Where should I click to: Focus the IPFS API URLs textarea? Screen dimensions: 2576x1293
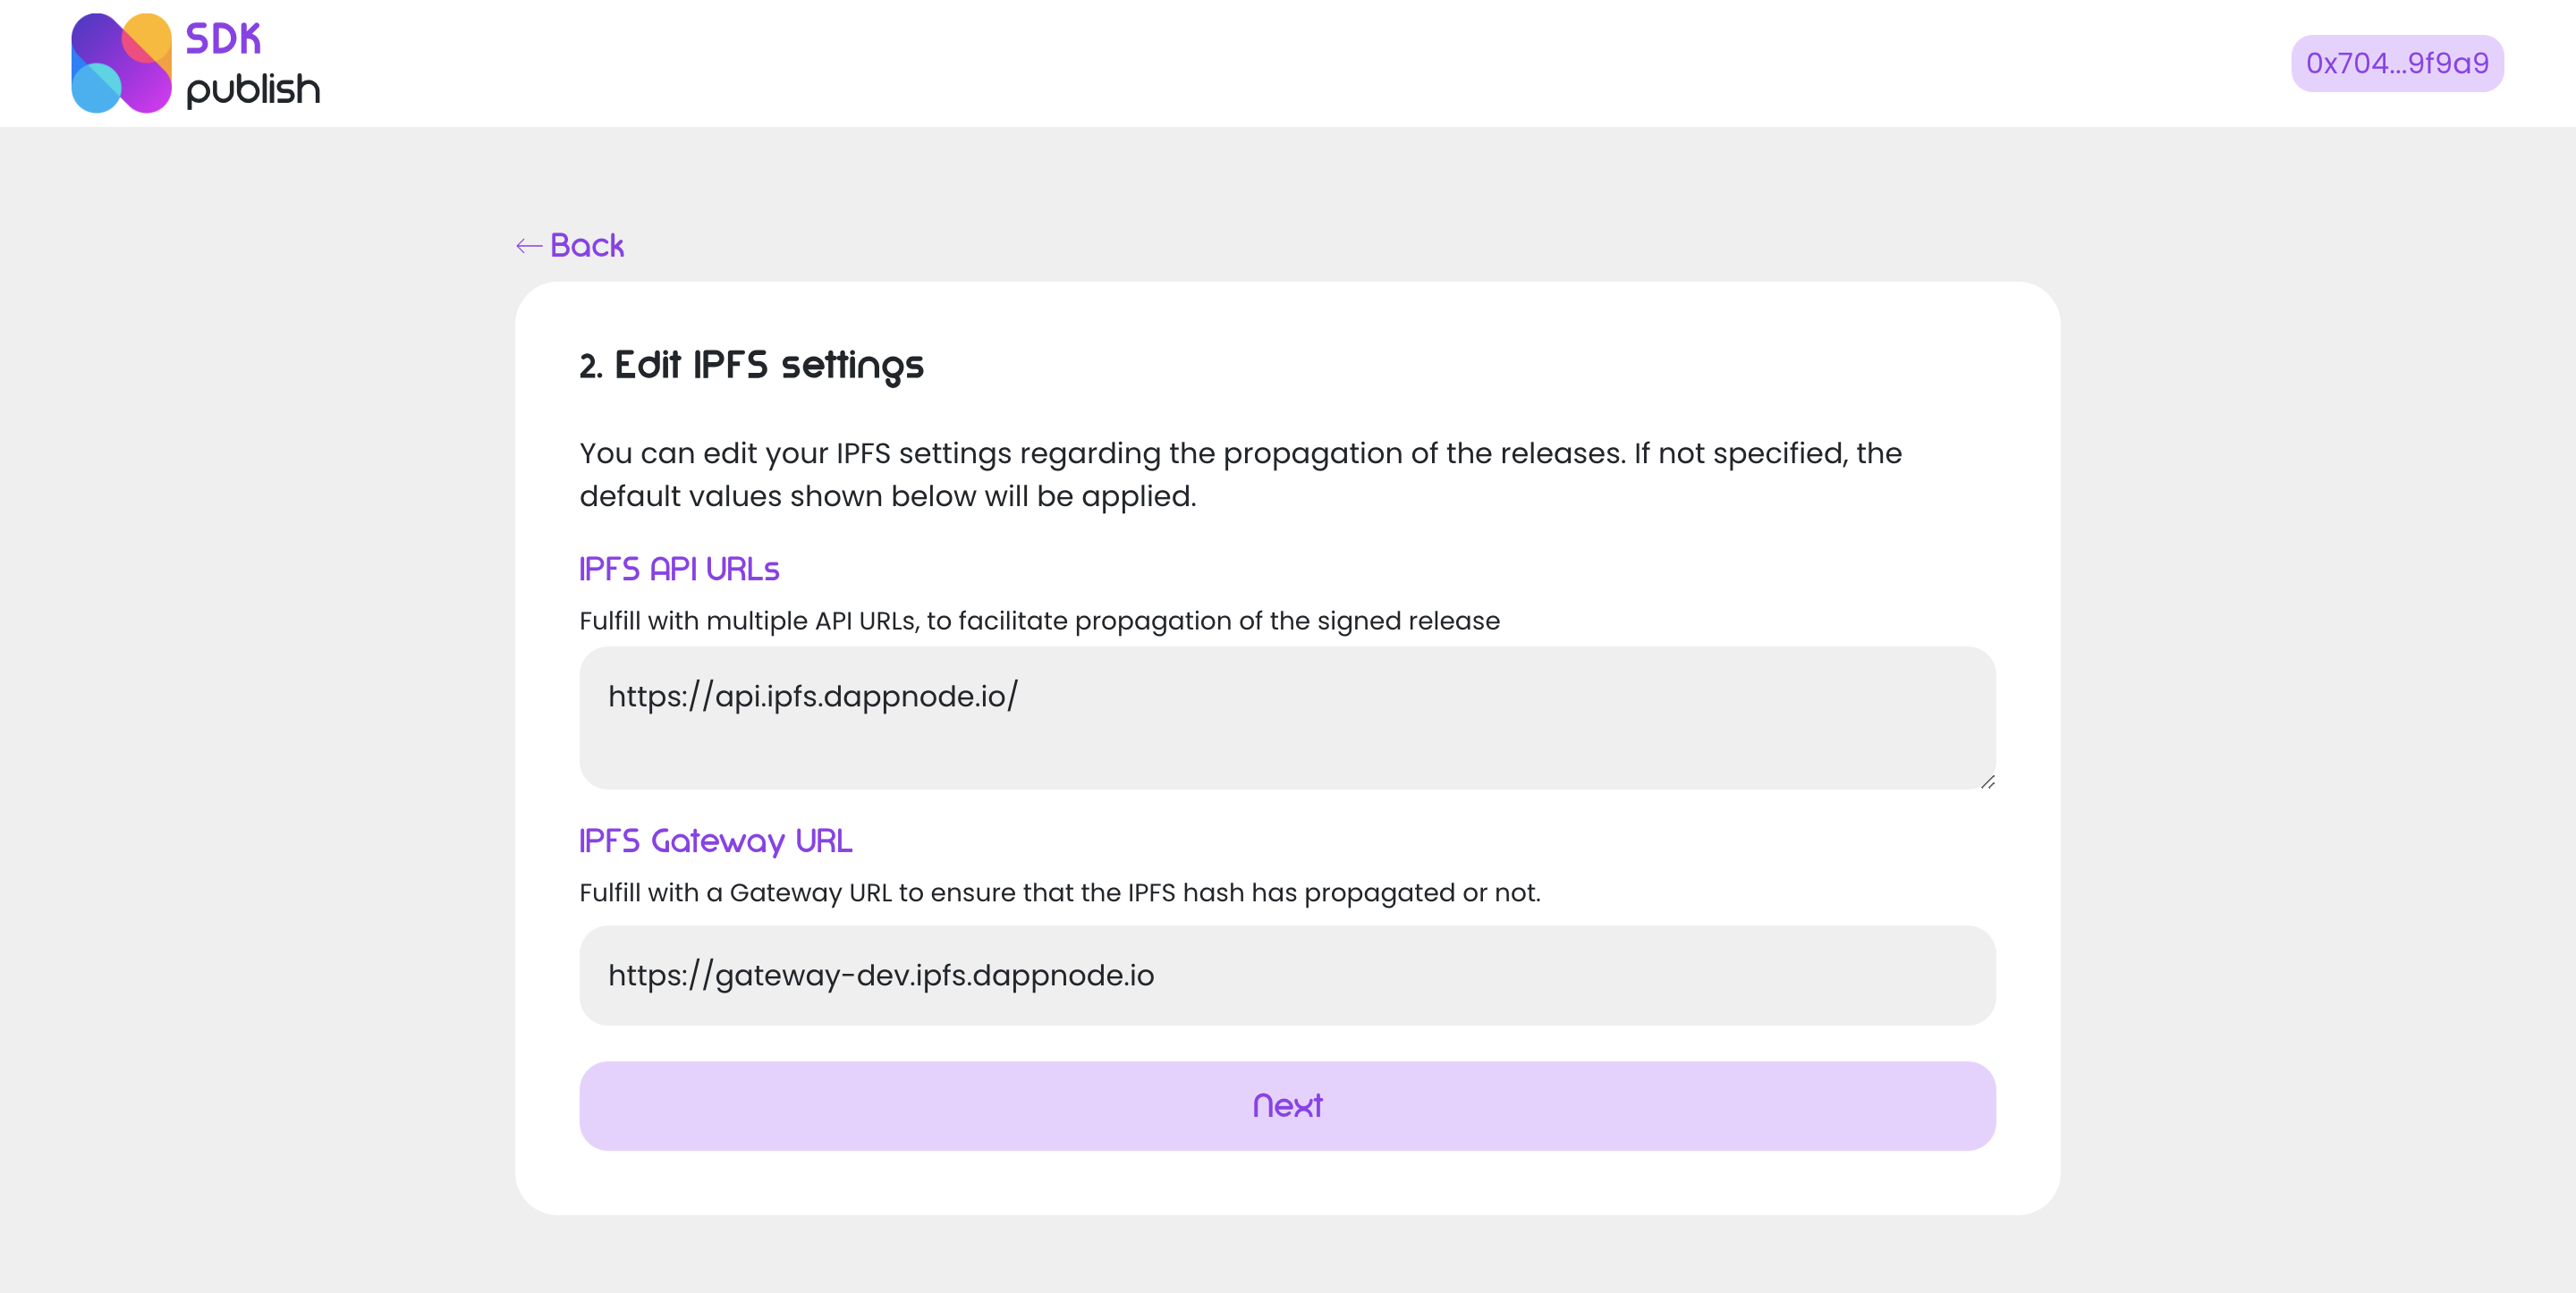coord(1286,740)
